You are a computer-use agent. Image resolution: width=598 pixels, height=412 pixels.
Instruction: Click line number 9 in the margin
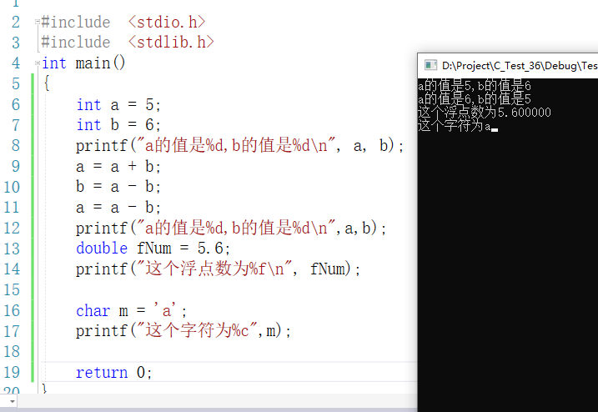[x=16, y=167]
